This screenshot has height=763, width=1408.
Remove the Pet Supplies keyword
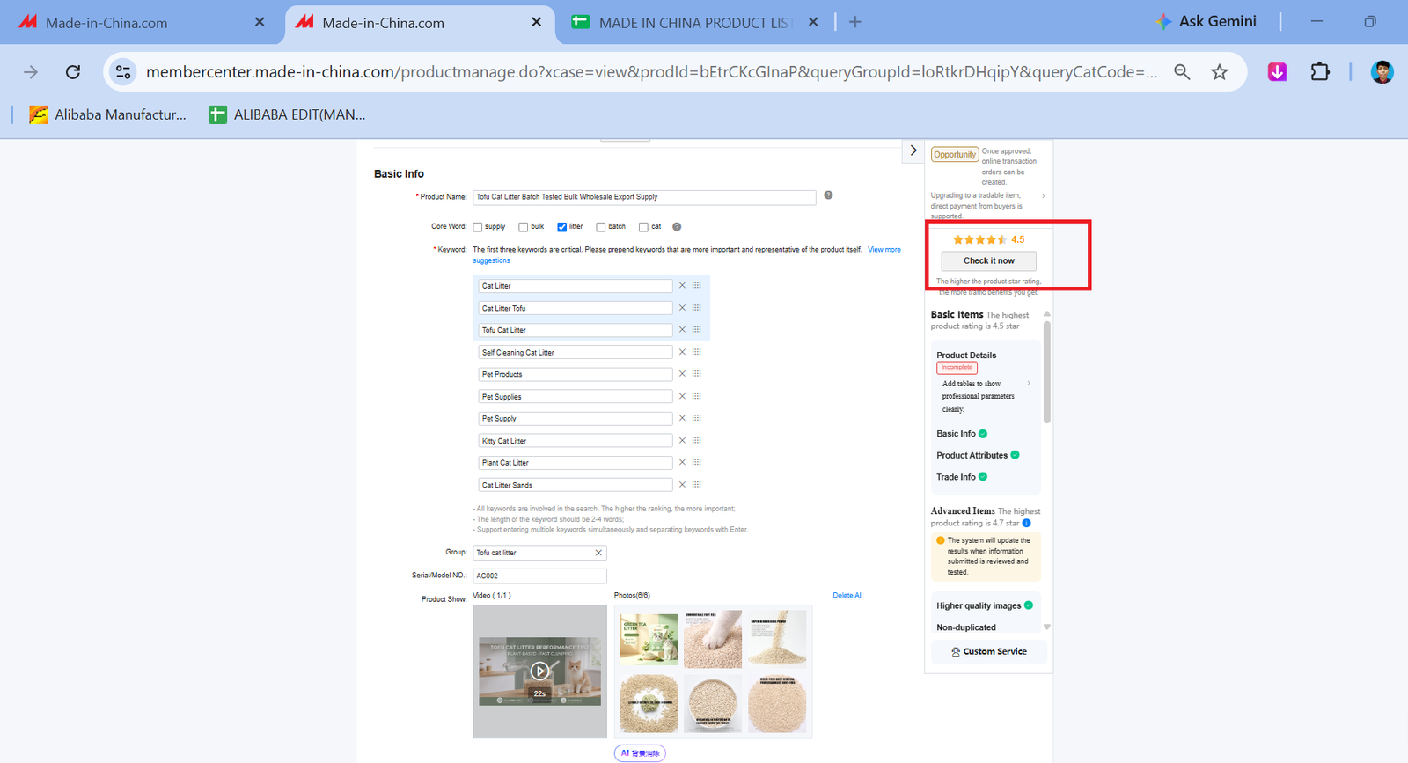(682, 397)
